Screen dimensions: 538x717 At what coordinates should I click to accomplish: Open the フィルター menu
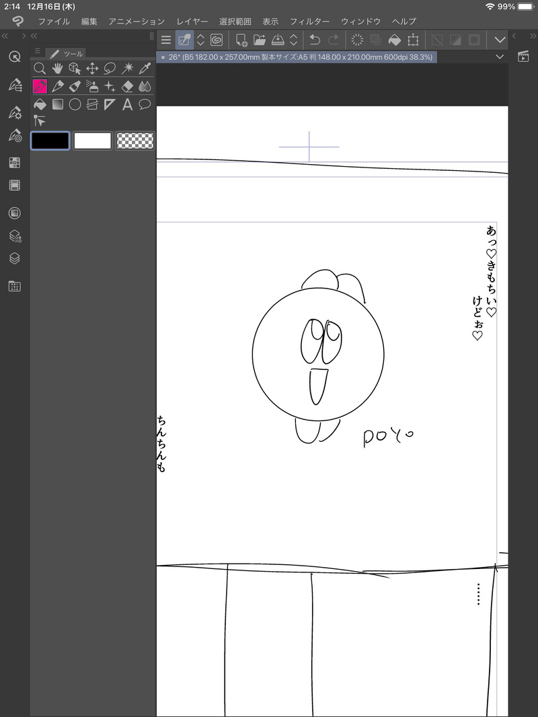(x=309, y=22)
